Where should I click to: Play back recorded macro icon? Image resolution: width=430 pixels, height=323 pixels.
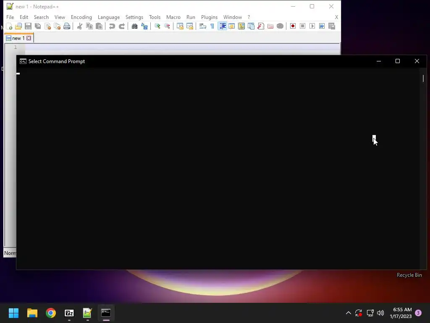tap(312, 26)
